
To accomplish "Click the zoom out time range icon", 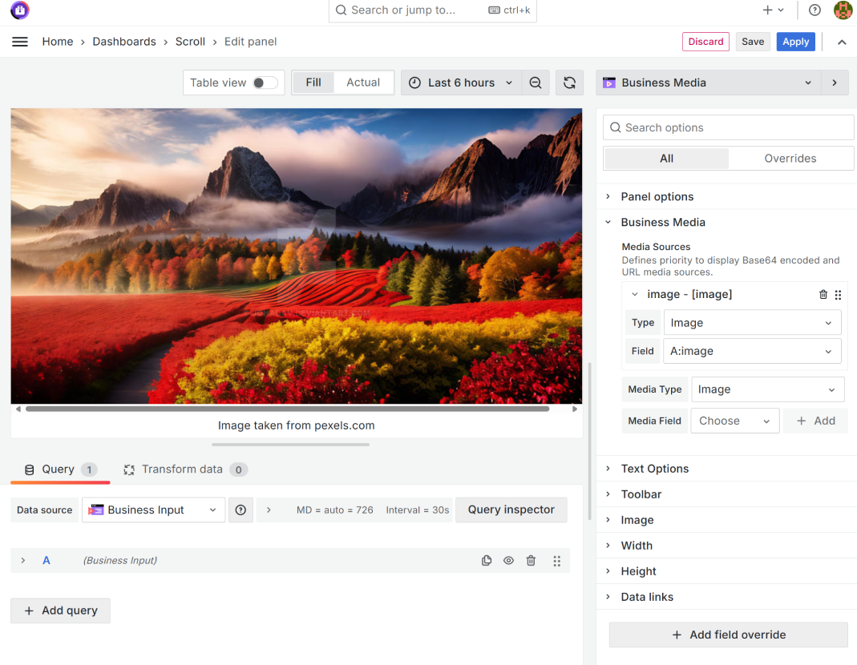I will [x=536, y=83].
